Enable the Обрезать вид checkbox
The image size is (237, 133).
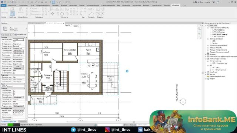point(14,91)
